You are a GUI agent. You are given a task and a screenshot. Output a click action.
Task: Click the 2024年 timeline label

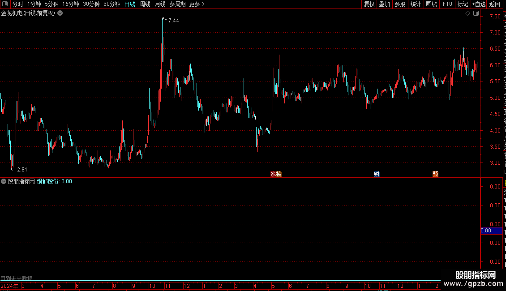pos(9,286)
